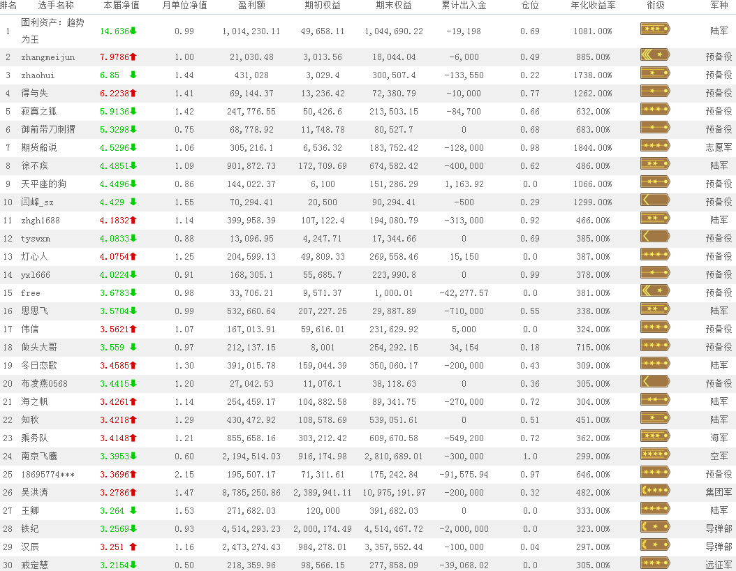Sort by the 年化收益率 column header

coord(593,5)
